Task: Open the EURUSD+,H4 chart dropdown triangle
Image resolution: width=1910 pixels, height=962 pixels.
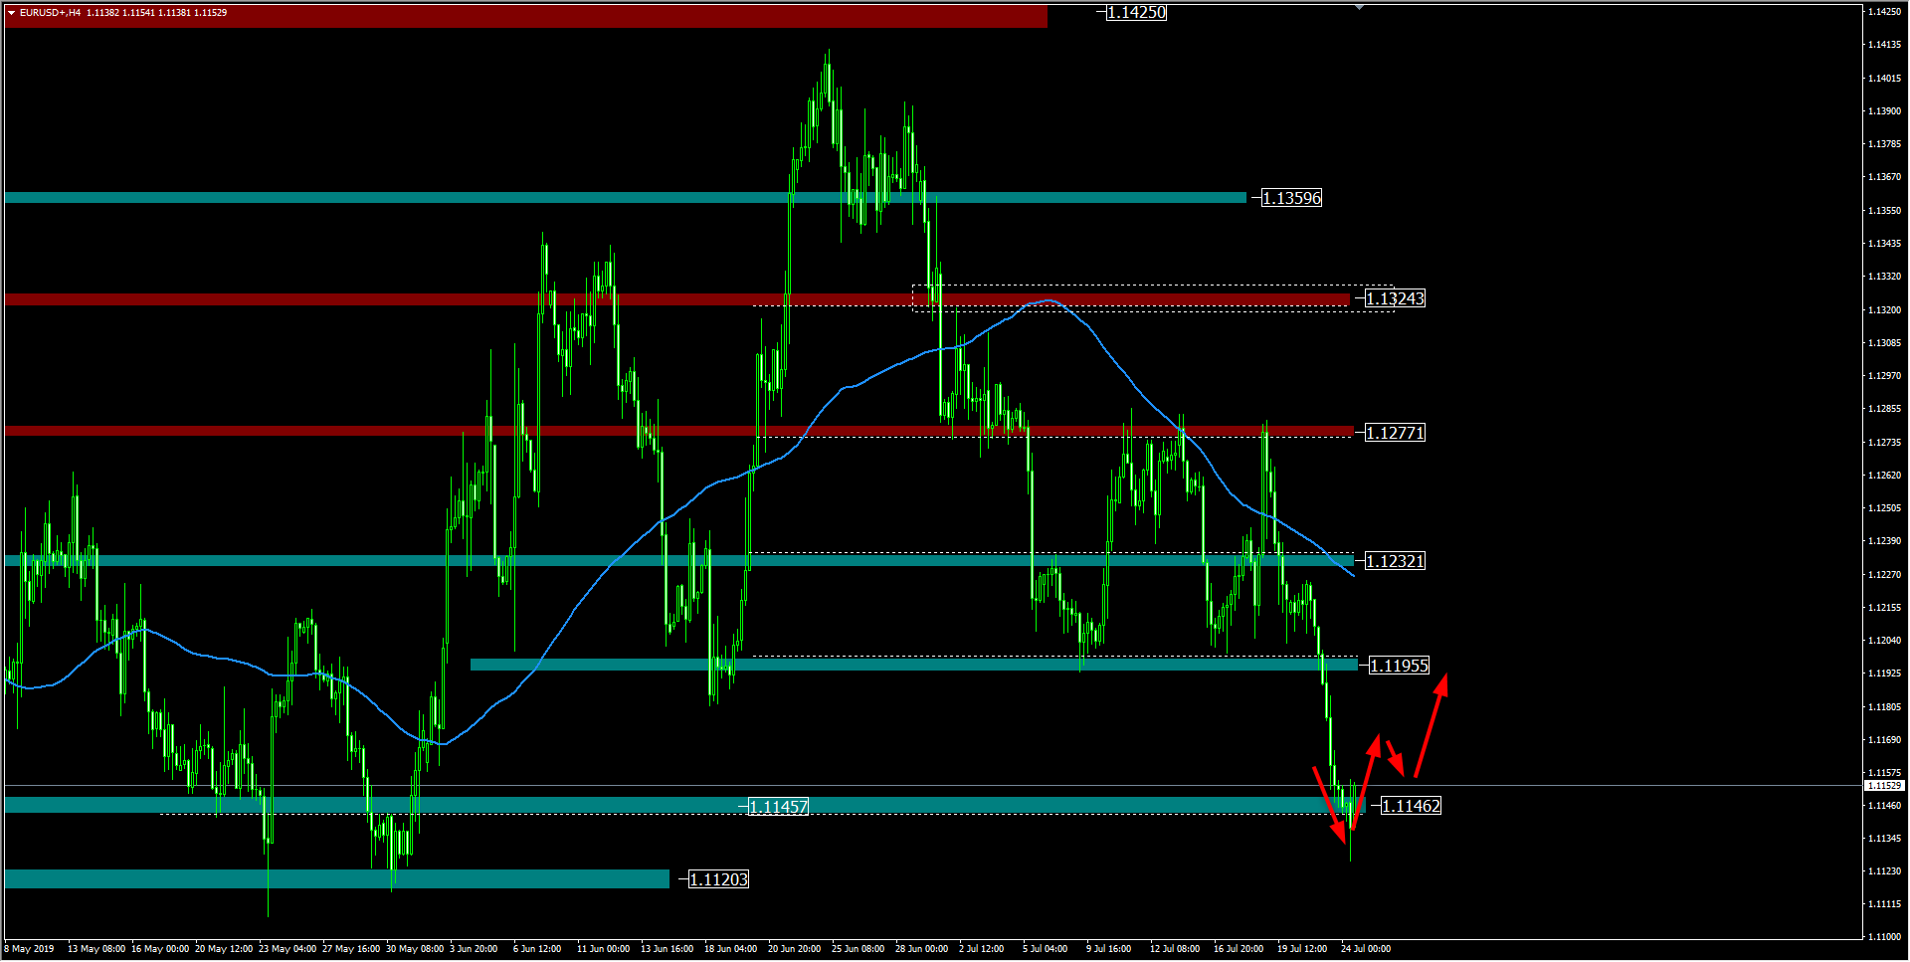Action: coord(11,13)
